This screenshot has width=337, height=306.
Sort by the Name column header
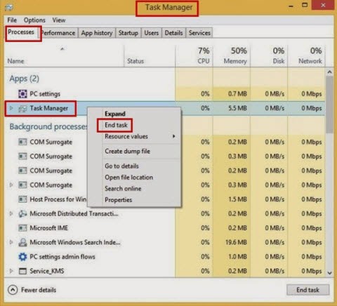click(64, 56)
